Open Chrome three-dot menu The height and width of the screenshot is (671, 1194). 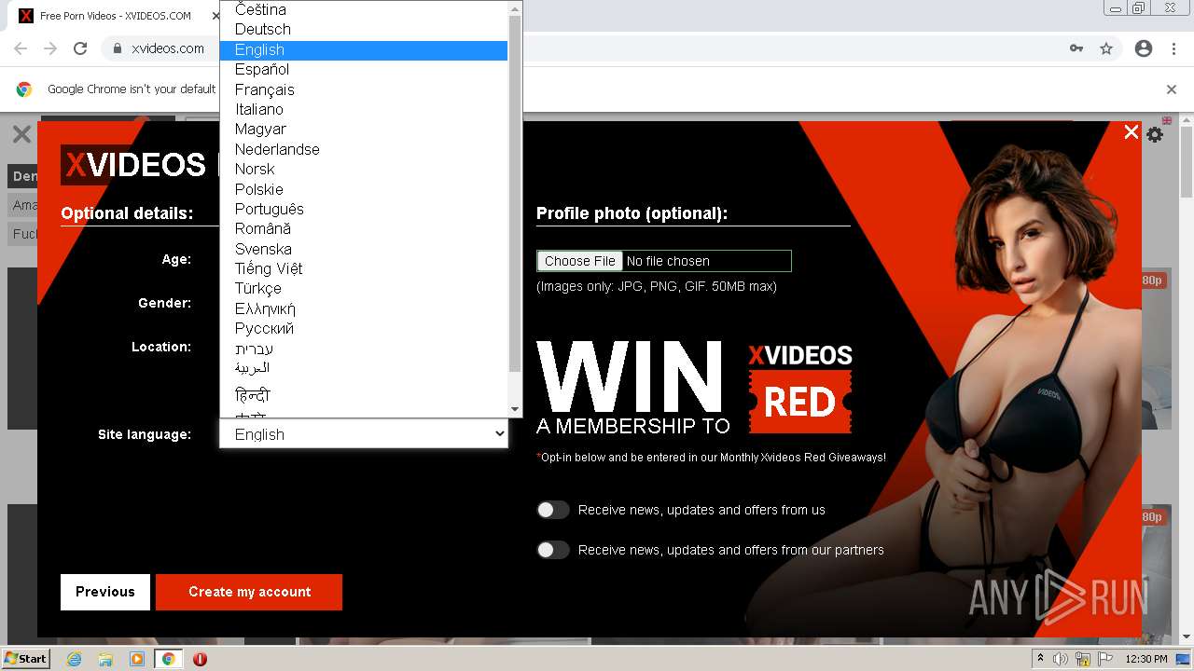tap(1173, 48)
